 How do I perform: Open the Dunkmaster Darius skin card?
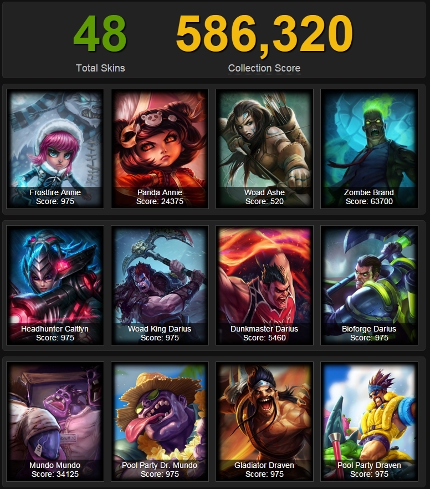[264, 286]
